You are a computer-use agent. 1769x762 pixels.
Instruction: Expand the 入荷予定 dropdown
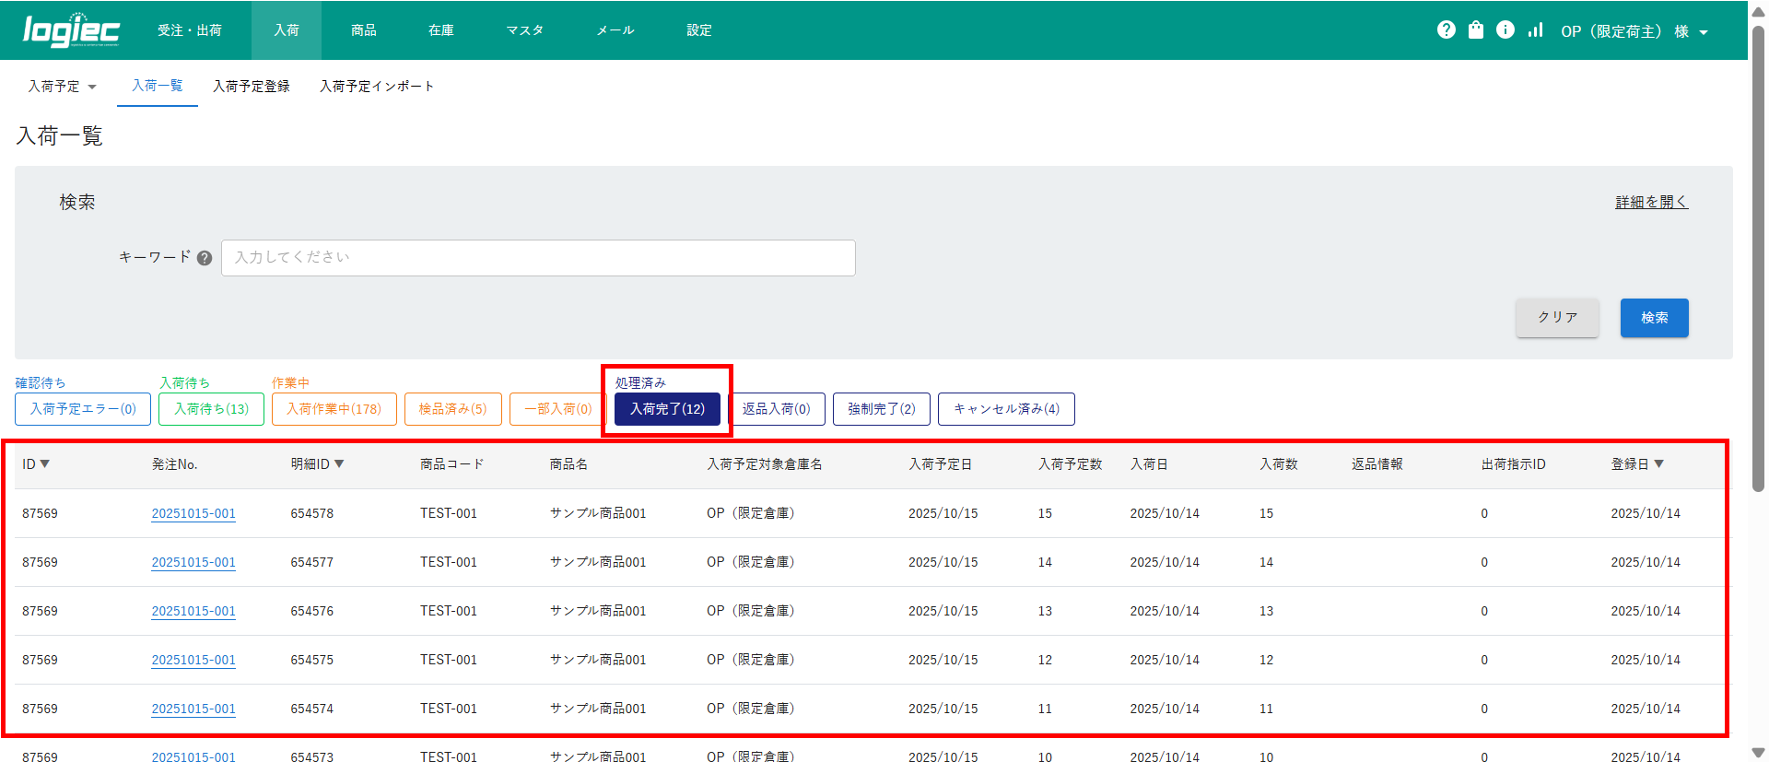pos(62,87)
